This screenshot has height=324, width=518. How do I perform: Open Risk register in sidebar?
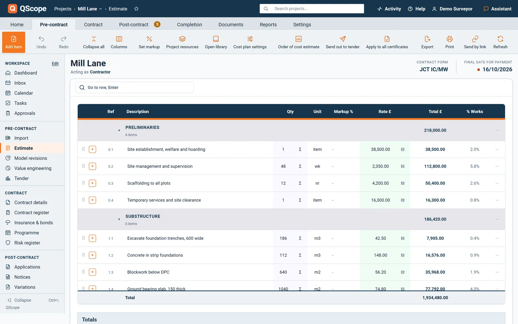(32, 243)
